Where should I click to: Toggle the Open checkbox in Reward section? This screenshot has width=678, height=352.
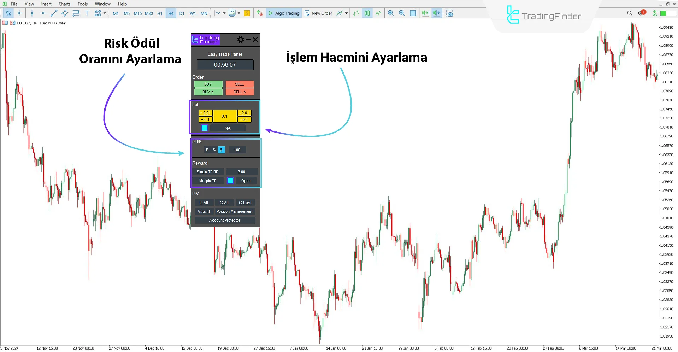(230, 181)
